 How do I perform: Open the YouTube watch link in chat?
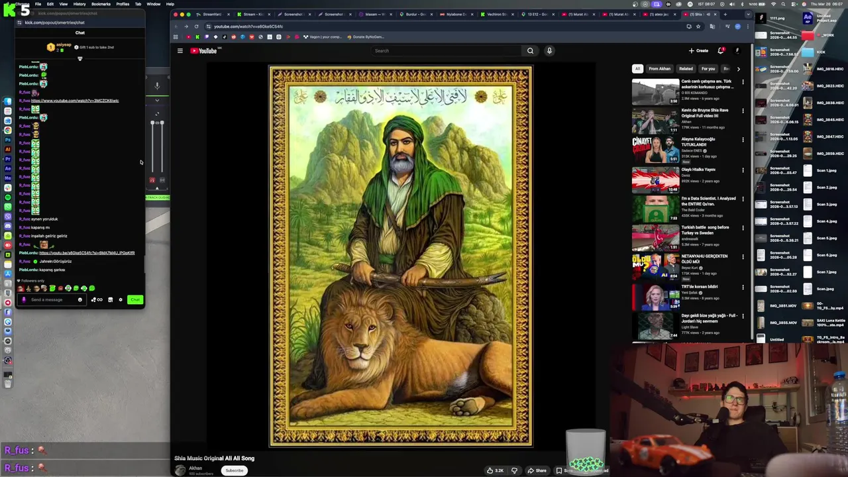tap(75, 101)
